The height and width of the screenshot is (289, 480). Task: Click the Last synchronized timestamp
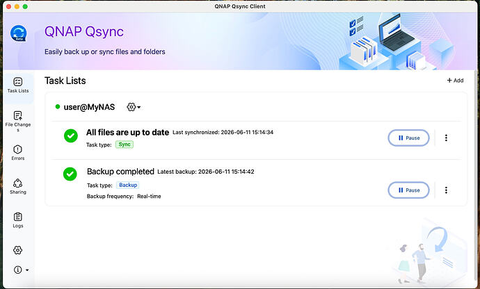(223, 132)
